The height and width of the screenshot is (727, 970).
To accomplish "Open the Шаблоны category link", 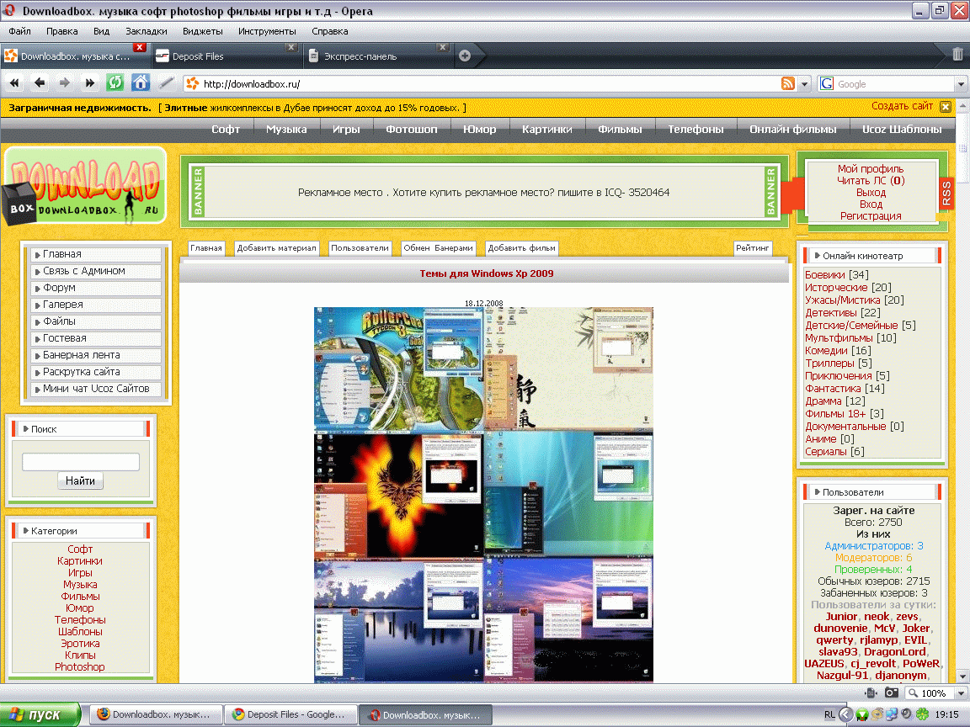I will (x=80, y=632).
